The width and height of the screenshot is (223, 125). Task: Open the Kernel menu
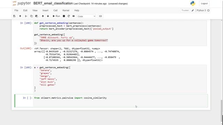pos(66,10)
